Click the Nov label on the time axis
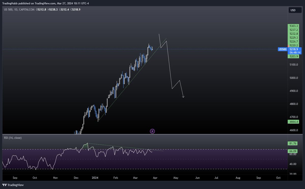Viewport: 305px width, 189px height. pyautogui.click(x=55, y=178)
